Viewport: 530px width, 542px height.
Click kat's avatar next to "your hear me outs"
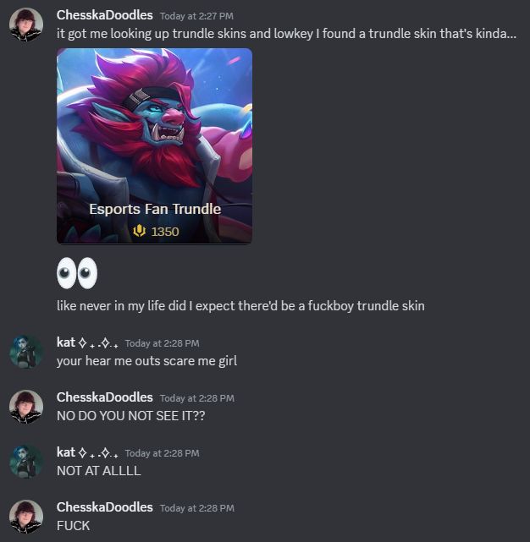point(26,352)
